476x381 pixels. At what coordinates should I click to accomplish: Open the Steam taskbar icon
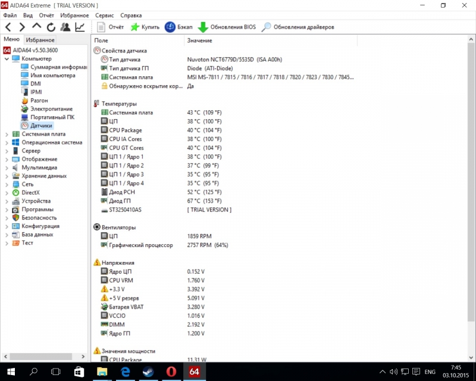[x=148, y=371]
